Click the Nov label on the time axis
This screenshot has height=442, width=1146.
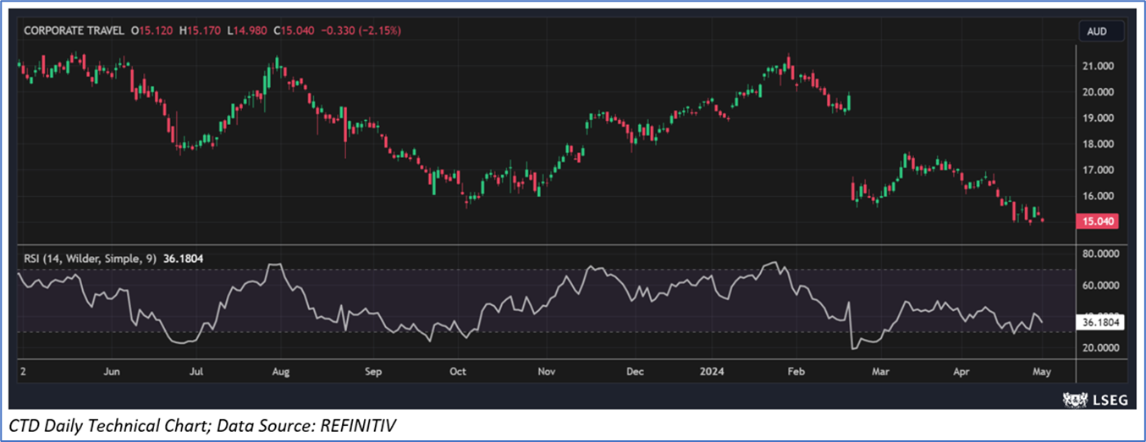pyautogui.click(x=547, y=371)
